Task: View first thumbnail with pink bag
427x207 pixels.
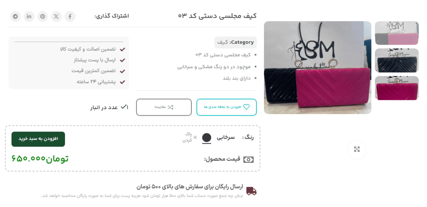Action: click(x=397, y=33)
